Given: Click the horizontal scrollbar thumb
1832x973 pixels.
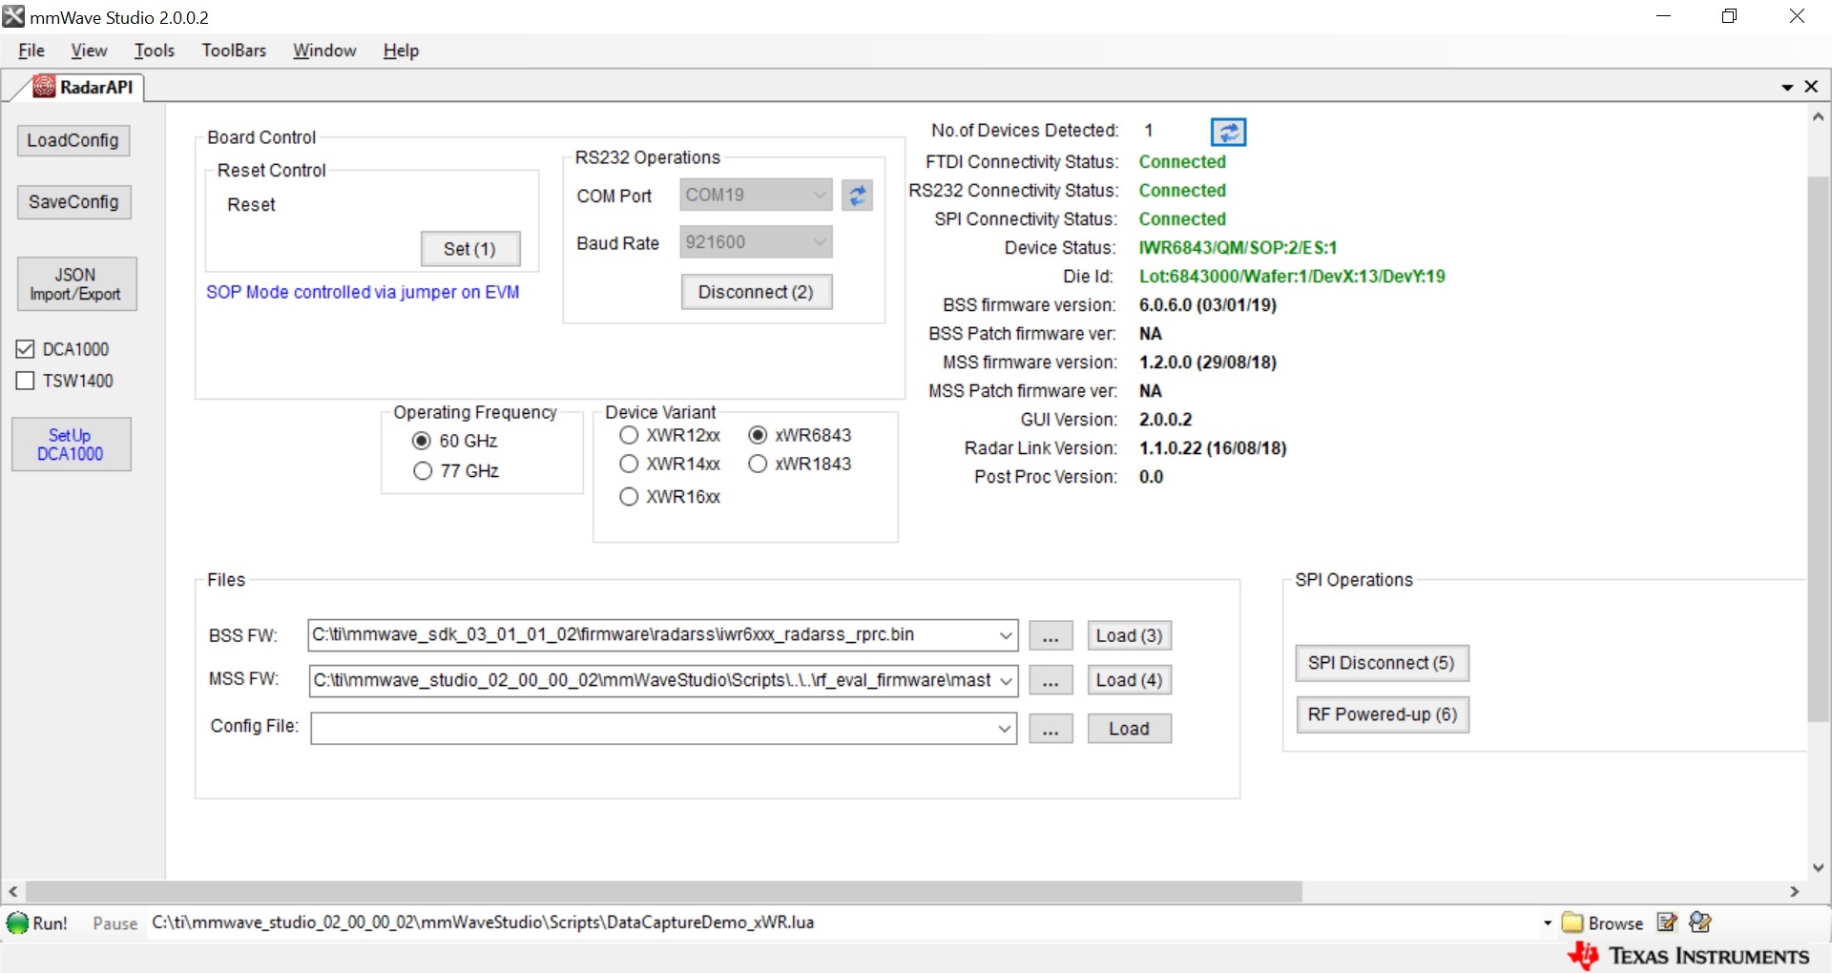Looking at the screenshot, I should coord(664,891).
